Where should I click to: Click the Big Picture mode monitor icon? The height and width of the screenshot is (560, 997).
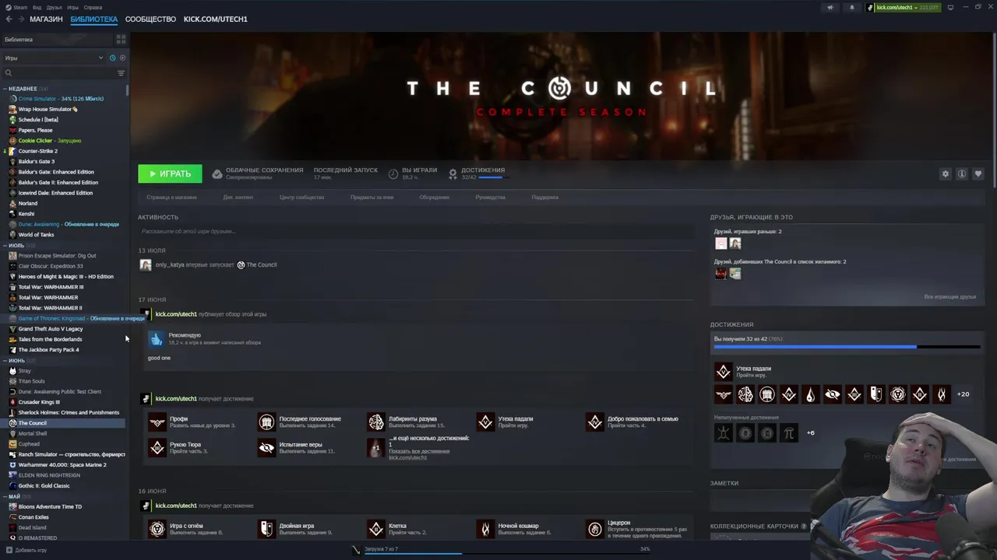(950, 7)
